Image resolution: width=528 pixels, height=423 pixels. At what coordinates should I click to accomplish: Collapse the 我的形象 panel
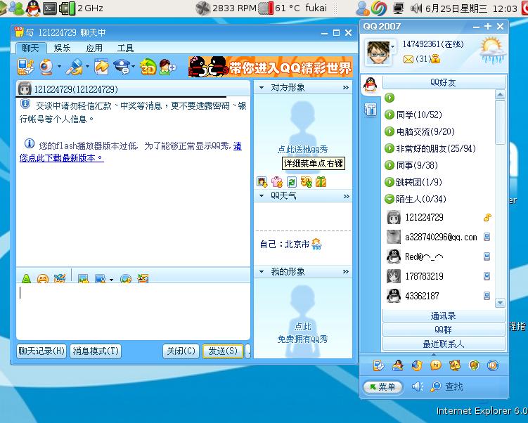(x=262, y=271)
